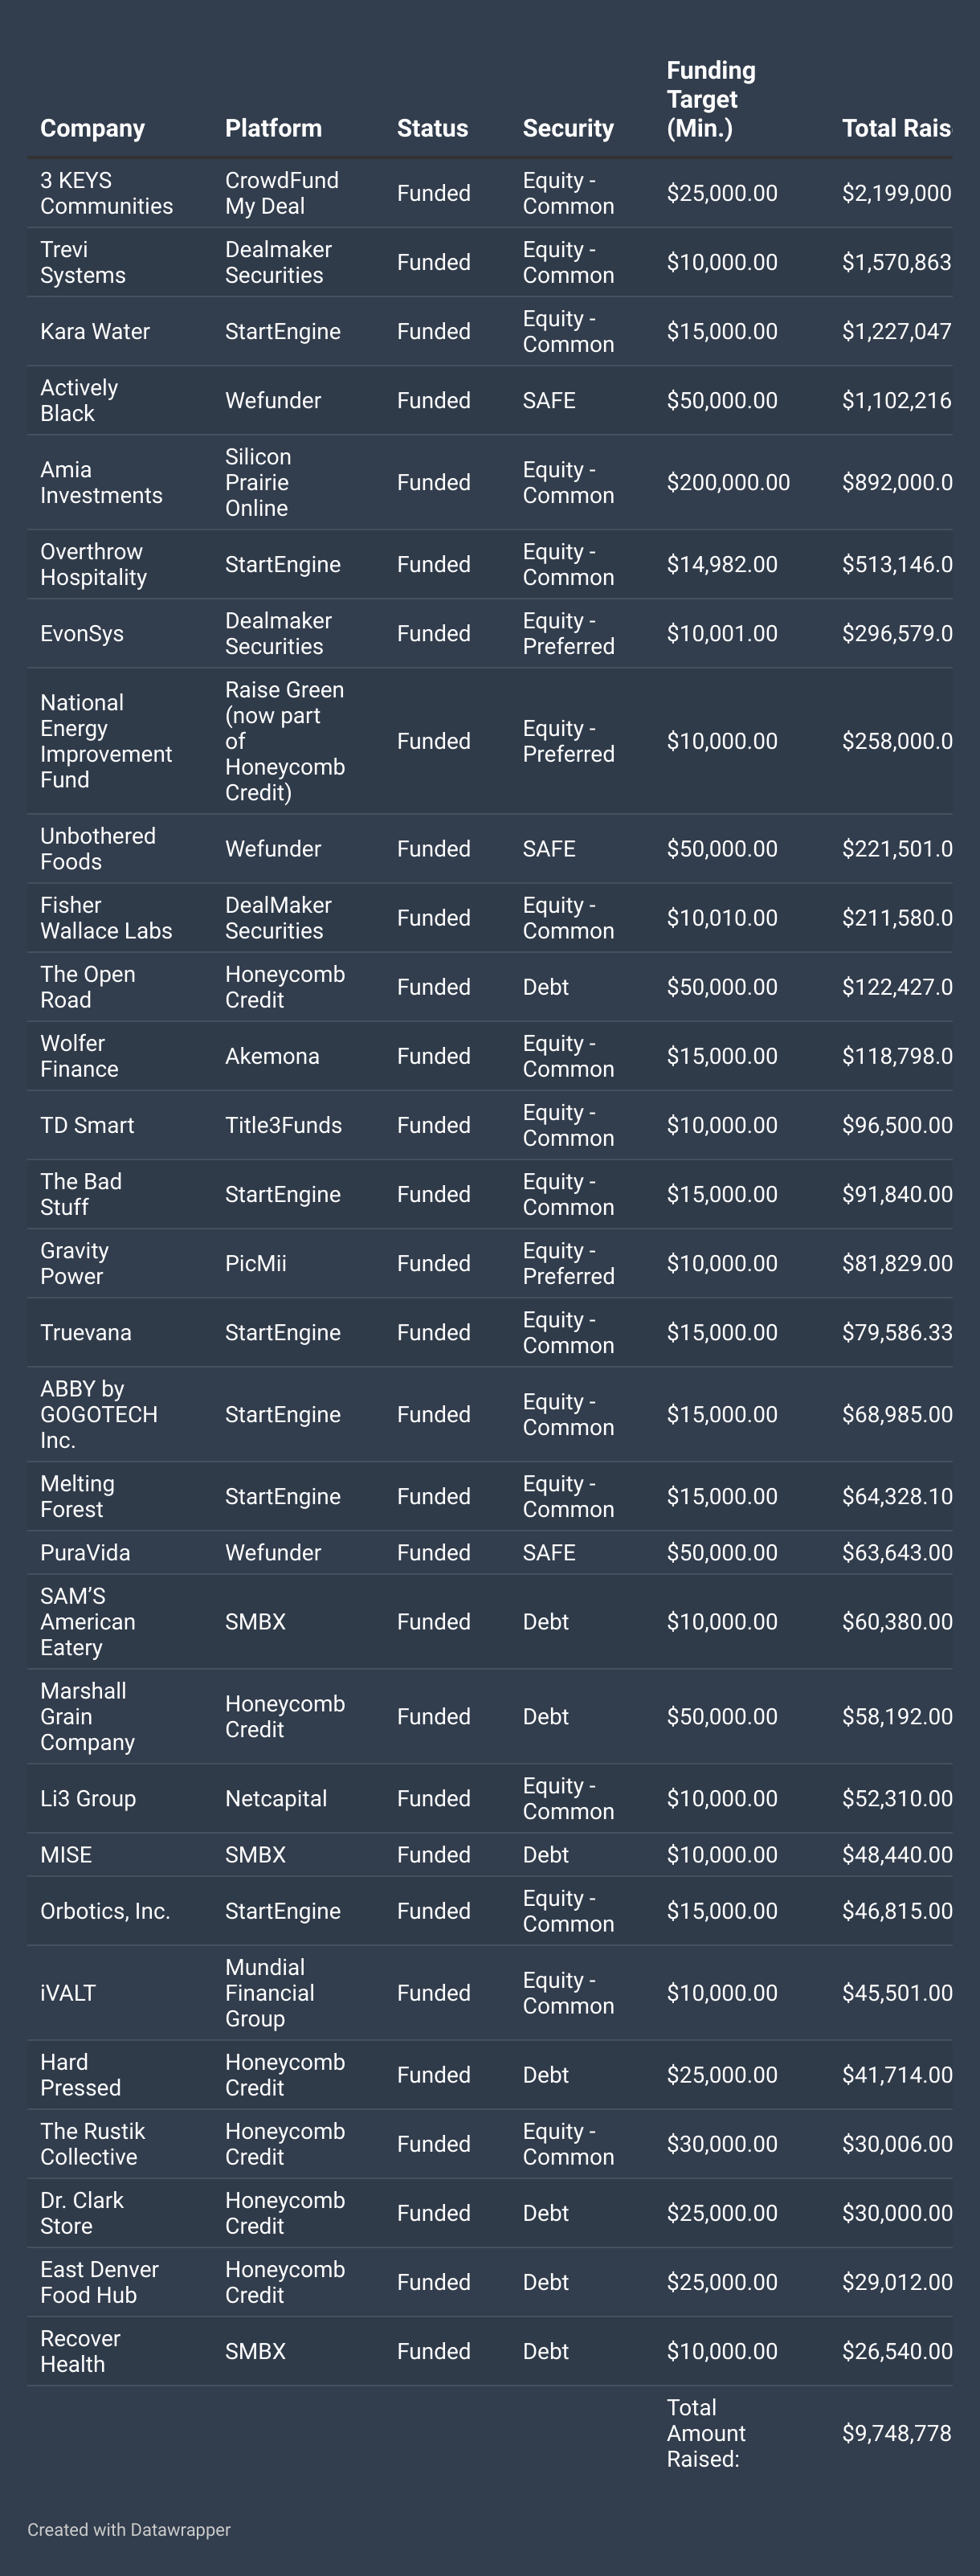This screenshot has width=980, height=2576.
Task: Click the Funding Target (Min.) header
Action: click(x=711, y=99)
